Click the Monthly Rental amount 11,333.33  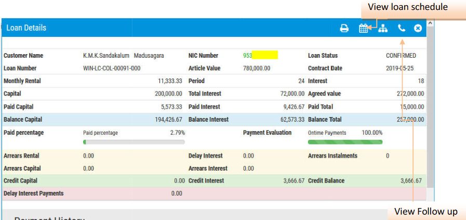tap(170, 81)
